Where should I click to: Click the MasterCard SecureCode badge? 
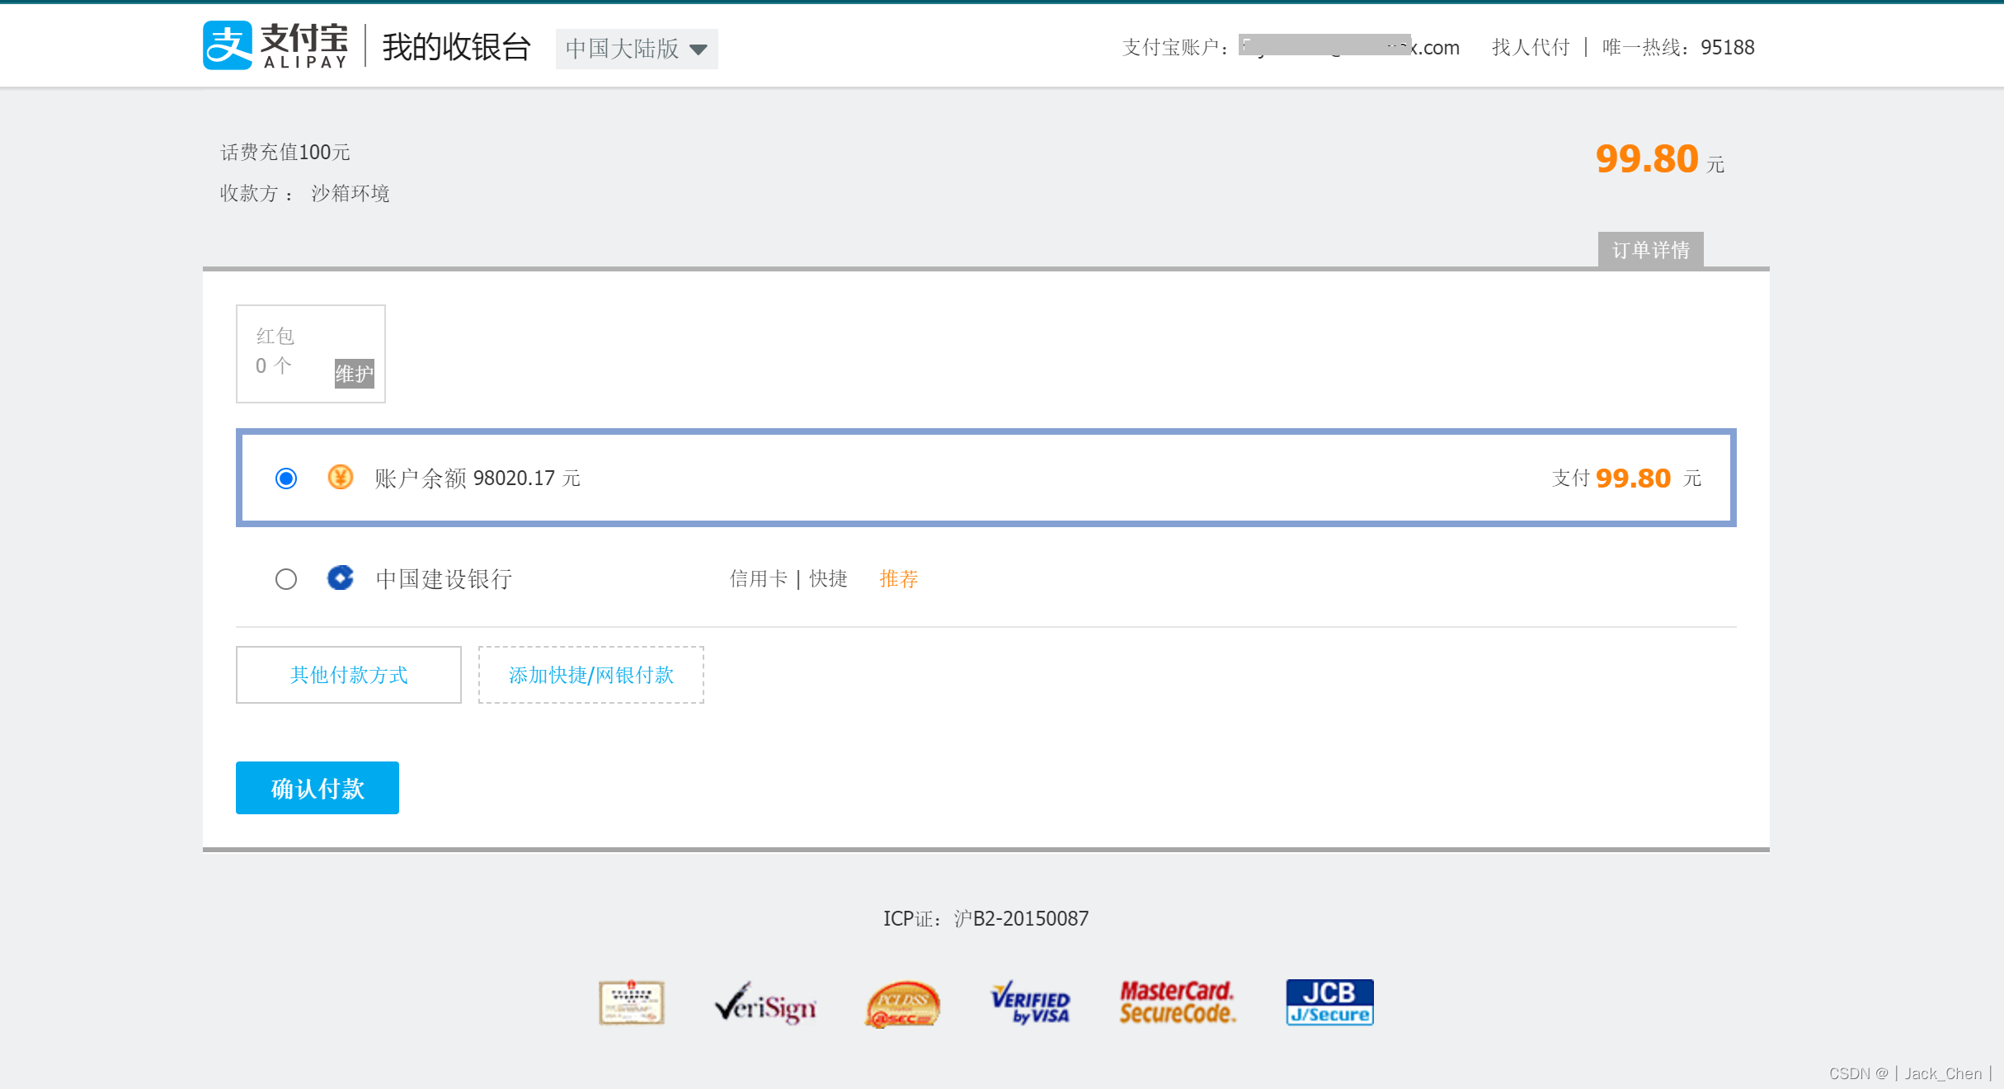pyautogui.click(x=1178, y=1003)
